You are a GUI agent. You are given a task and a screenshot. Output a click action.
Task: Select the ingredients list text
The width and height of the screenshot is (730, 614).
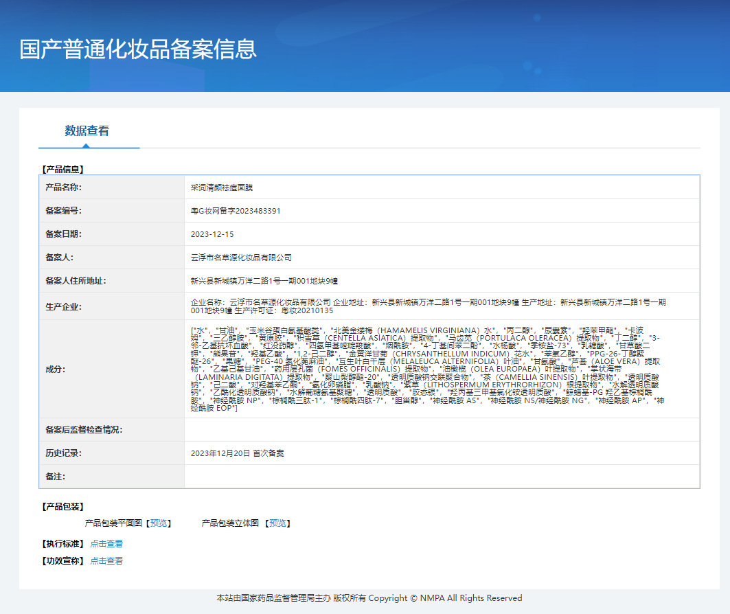[426, 369]
